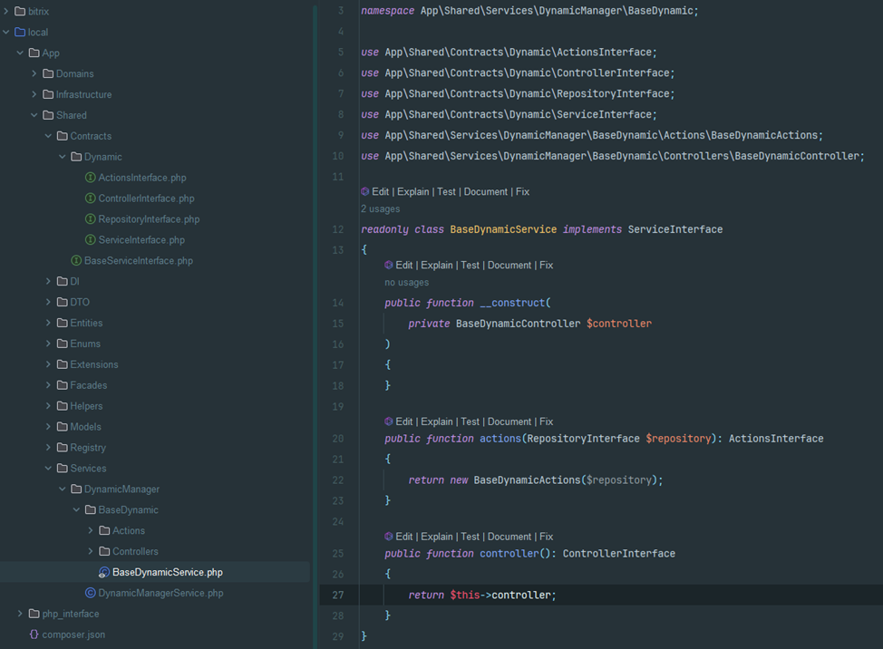This screenshot has height=649, width=883.
Task: Collapse the Services folder chevron
Action: 48,469
